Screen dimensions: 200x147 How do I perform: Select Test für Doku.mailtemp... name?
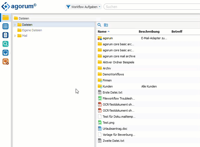pyautogui.click(x=119, y=117)
